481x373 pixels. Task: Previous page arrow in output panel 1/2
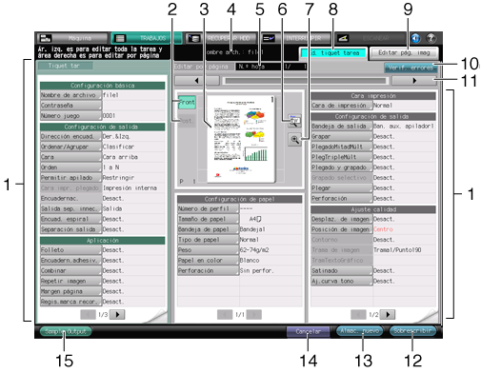358,314
